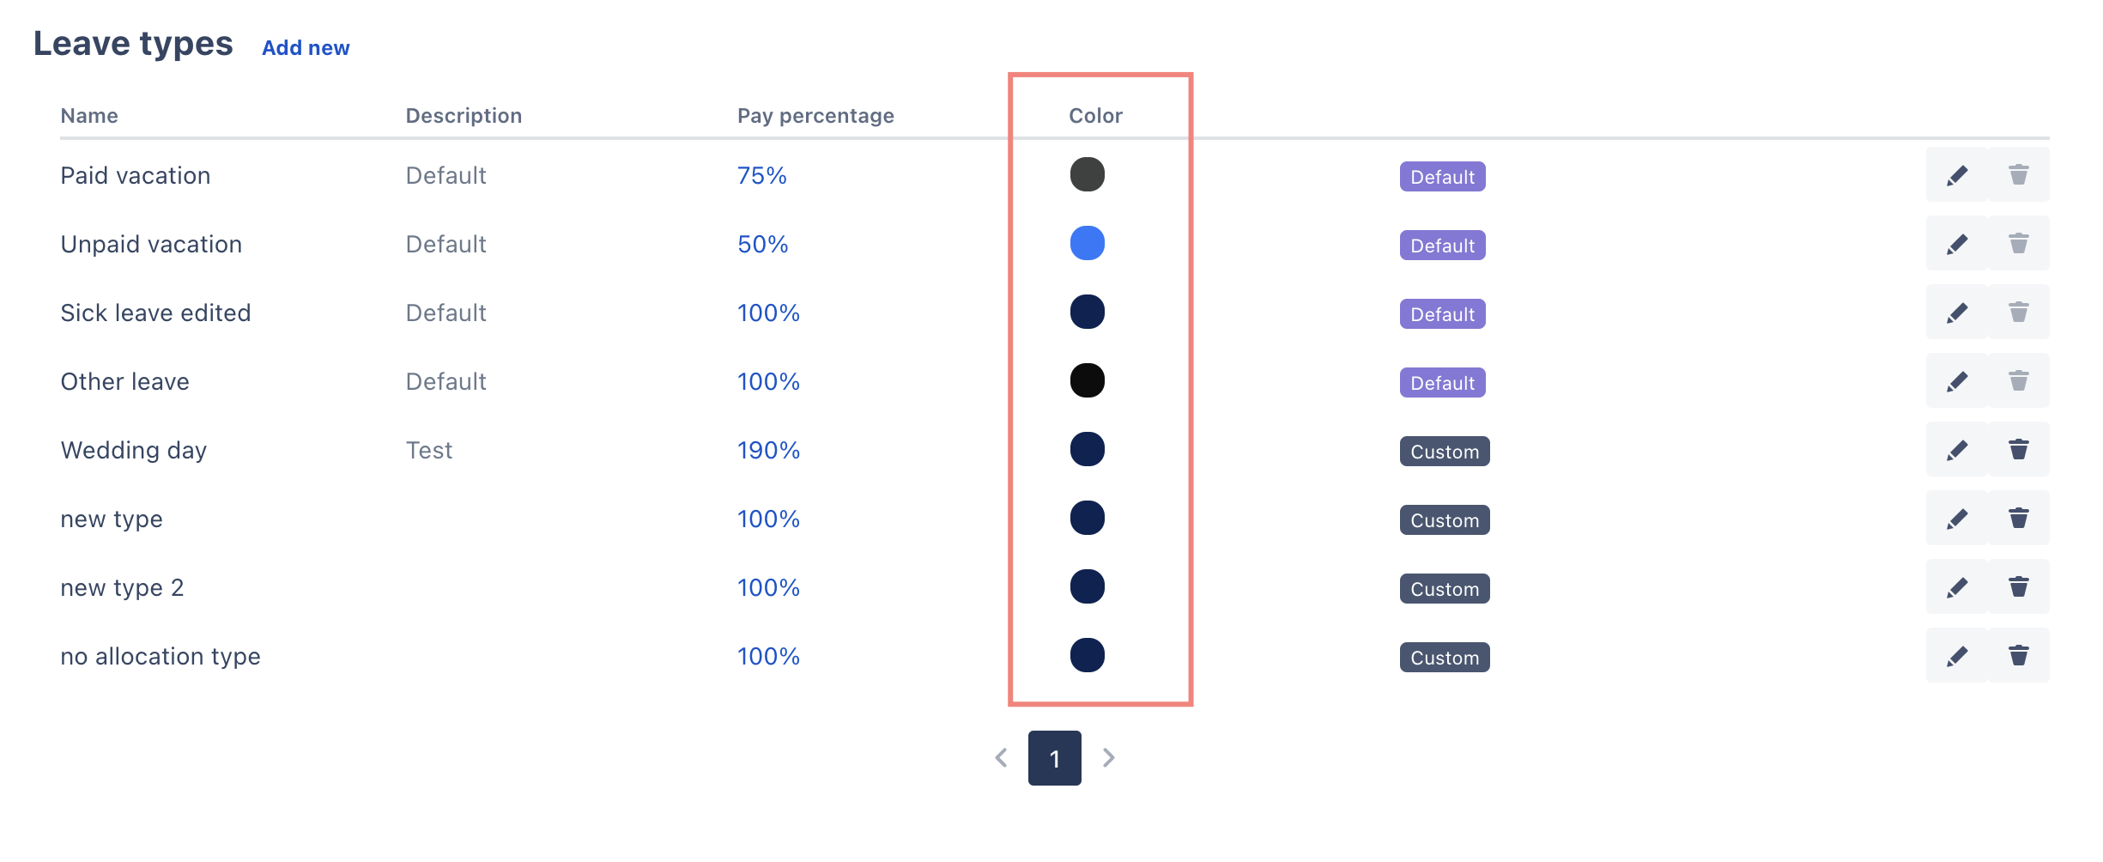Edit the Paid vacation leave type
This screenshot has height=862, width=2103.
[1956, 175]
